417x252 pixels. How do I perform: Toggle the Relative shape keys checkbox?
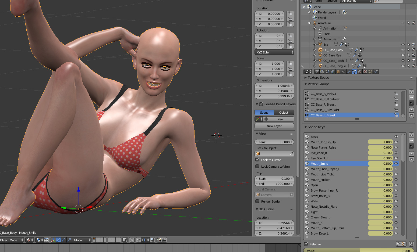306,244
